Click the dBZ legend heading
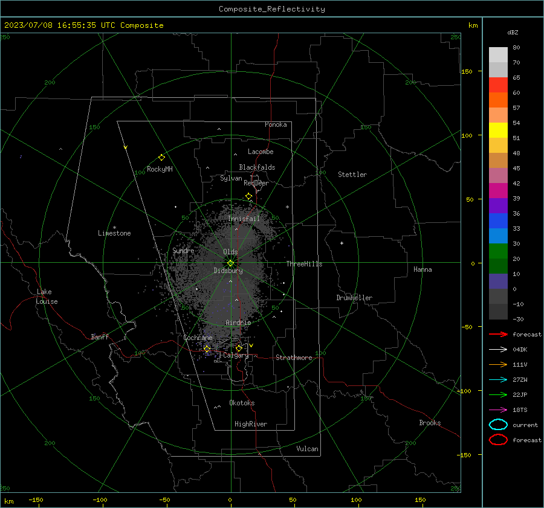This screenshot has height=508, width=544. click(513, 32)
